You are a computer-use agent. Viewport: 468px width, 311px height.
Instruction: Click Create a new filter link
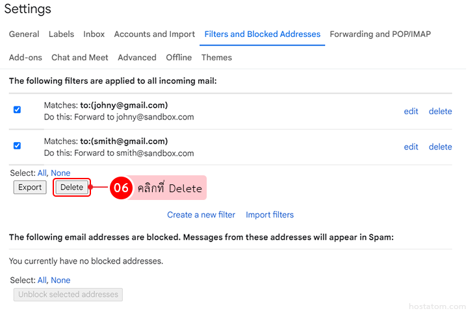[201, 215]
